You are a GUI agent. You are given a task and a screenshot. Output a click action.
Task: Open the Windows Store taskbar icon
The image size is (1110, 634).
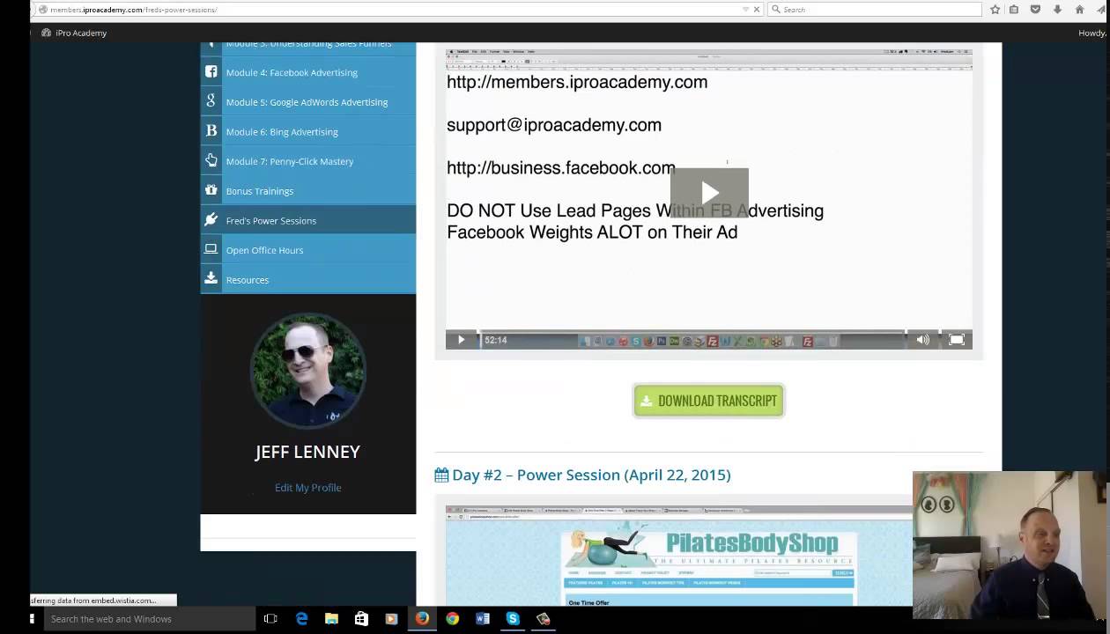pos(361,619)
